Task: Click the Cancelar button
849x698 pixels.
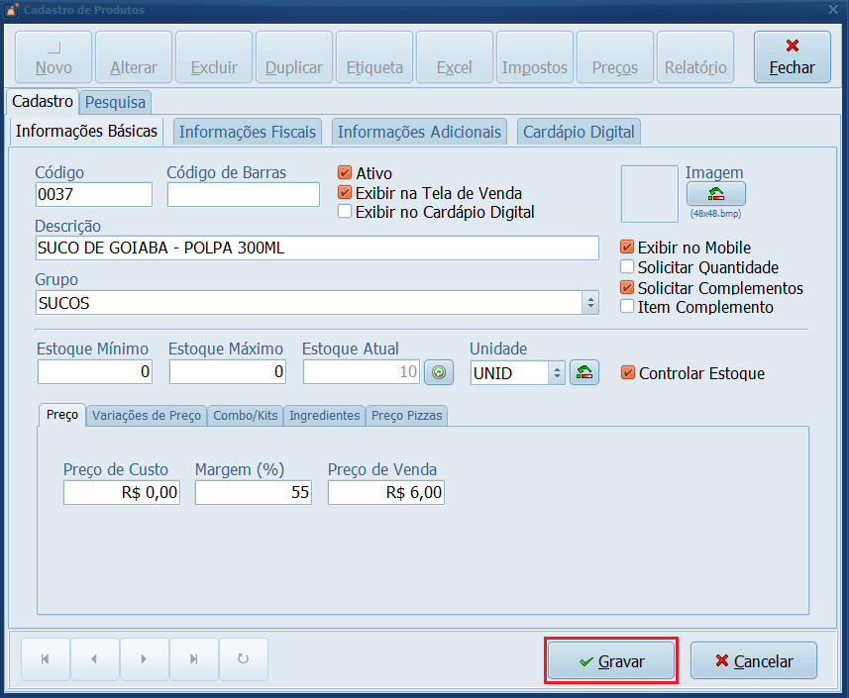Action: coord(754,661)
